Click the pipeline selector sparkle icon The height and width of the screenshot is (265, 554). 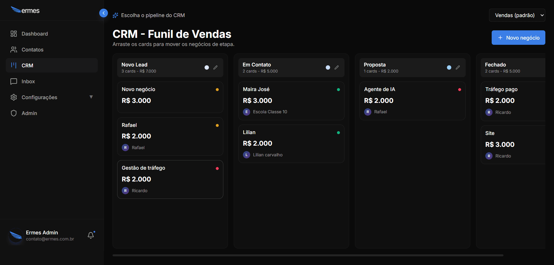pyautogui.click(x=115, y=15)
